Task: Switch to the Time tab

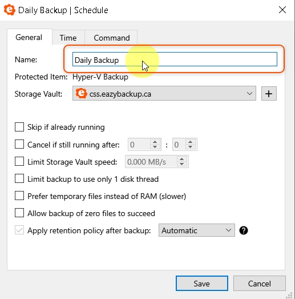Action: pyautogui.click(x=68, y=38)
